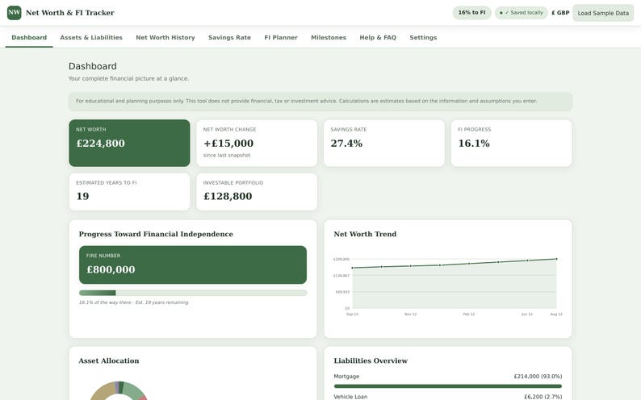641x400 pixels.
Task: Click the NW app logo icon
Action: click(14, 13)
